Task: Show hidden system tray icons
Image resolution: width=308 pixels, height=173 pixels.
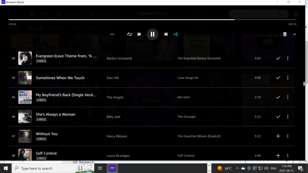Action: coord(237,168)
